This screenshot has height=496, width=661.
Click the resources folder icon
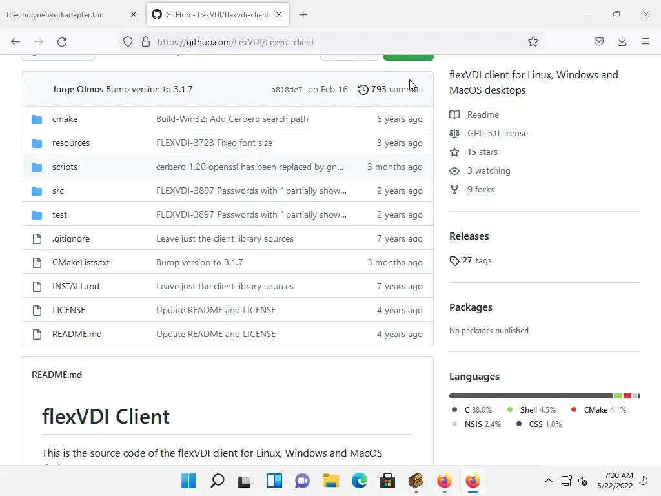pyautogui.click(x=37, y=143)
